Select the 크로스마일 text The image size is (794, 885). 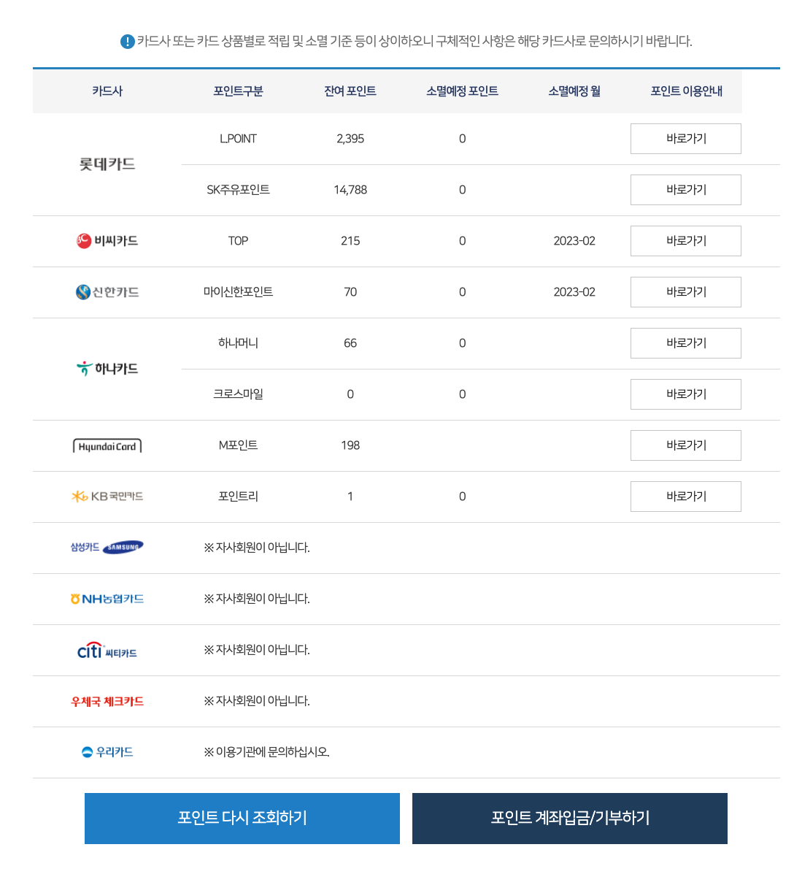point(238,394)
